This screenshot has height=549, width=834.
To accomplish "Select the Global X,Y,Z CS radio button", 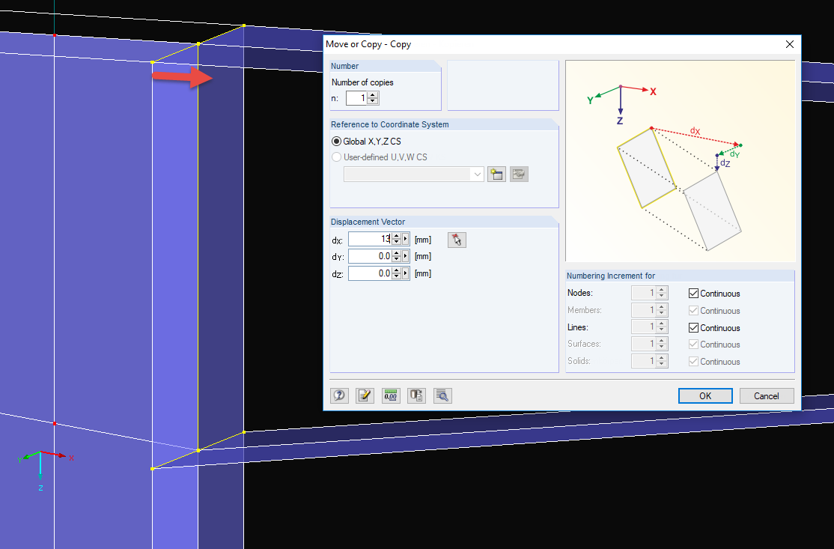I will [x=335, y=141].
